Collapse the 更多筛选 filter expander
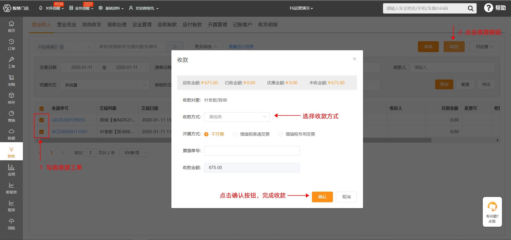 (205, 47)
